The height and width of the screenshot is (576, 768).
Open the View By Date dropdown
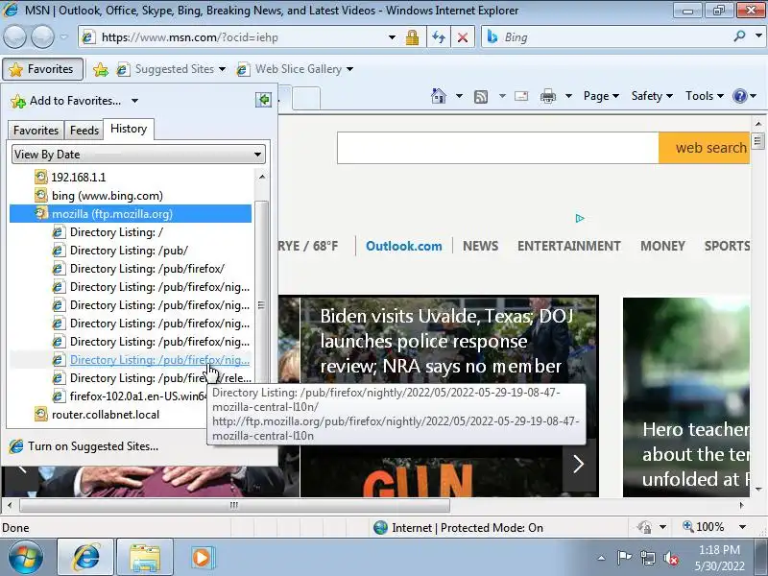138,155
